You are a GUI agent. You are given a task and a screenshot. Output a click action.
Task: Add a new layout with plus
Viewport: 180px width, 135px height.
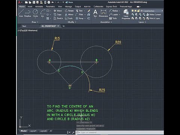point(51,131)
